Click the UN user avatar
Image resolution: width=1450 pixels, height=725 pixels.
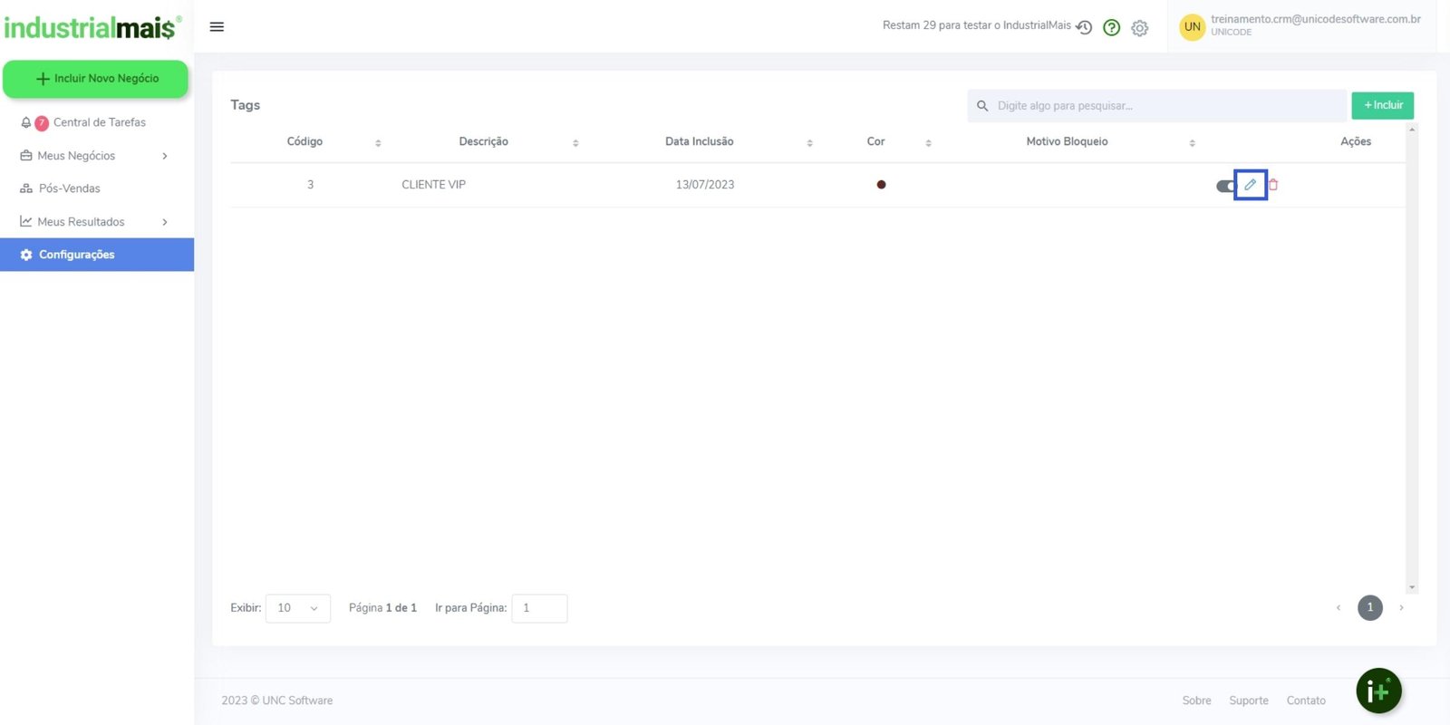[1192, 27]
